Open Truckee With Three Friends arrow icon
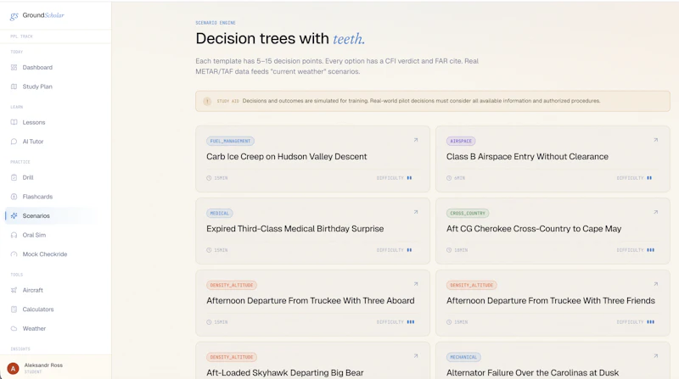This screenshot has width=679, height=379. coord(655,284)
